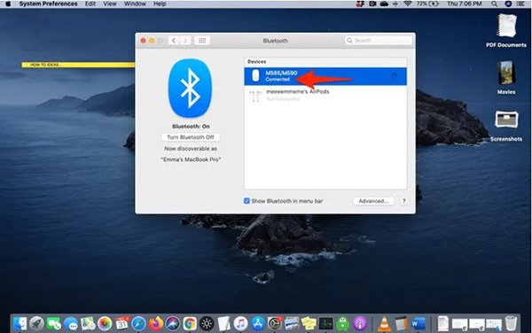Image resolution: width=532 pixels, height=333 pixels.
Task: Click the Search field in Bluetooth window
Action: (379, 41)
